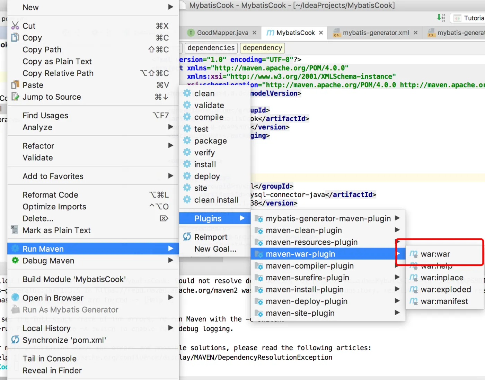Expand the Refactor submenu arrow
Screen dimensions: 485x380
coord(170,145)
